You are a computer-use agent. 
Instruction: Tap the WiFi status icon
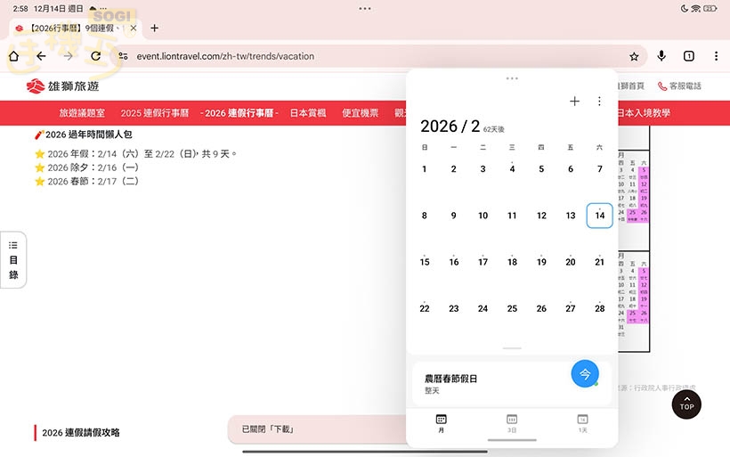point(695,8)
